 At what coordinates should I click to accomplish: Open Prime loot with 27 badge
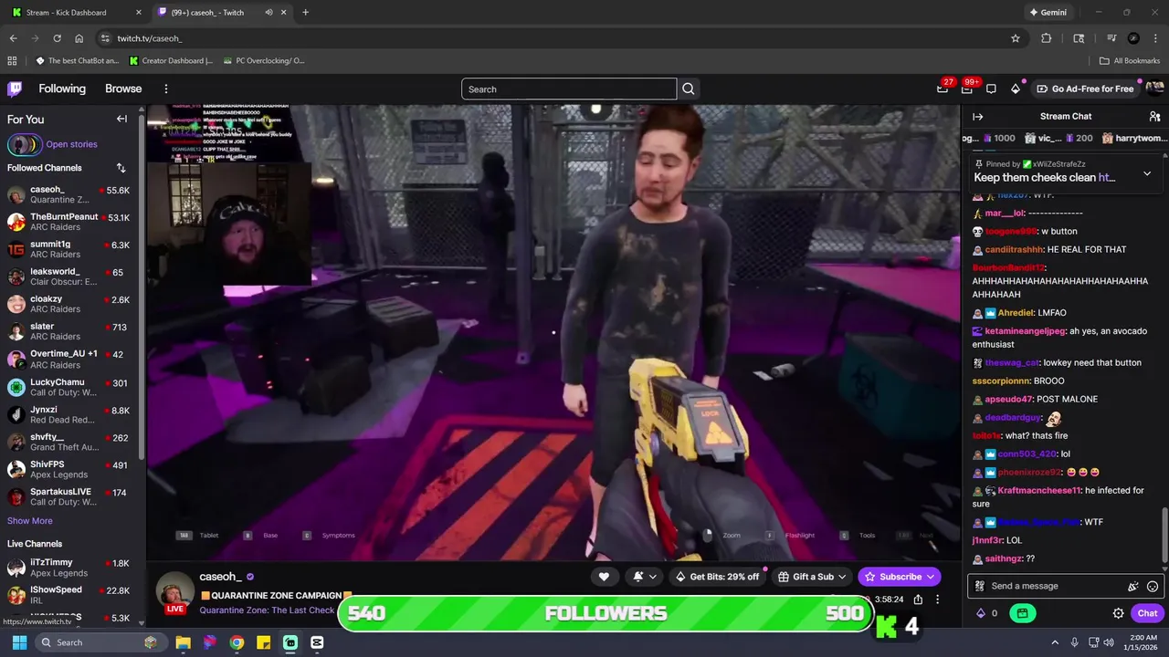click(x=943, y=89)
